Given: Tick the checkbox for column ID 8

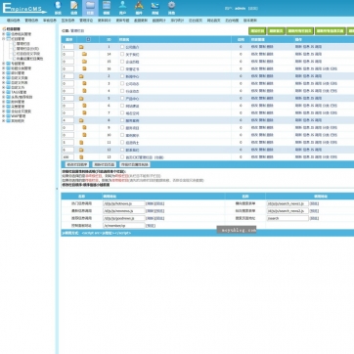Looking at the screenshot, I should [122, 120].
